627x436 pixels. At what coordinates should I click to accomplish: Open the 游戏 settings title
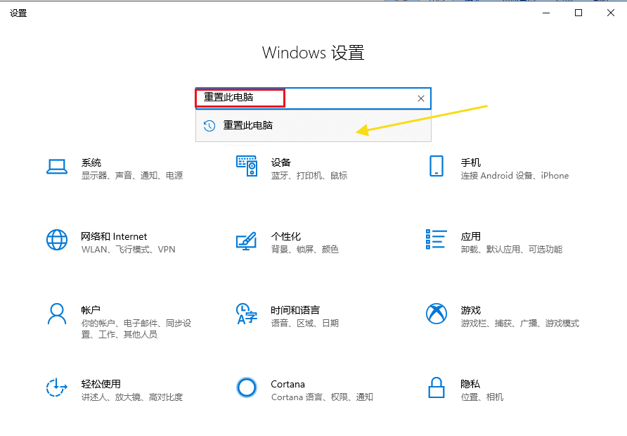coord(471,310)
